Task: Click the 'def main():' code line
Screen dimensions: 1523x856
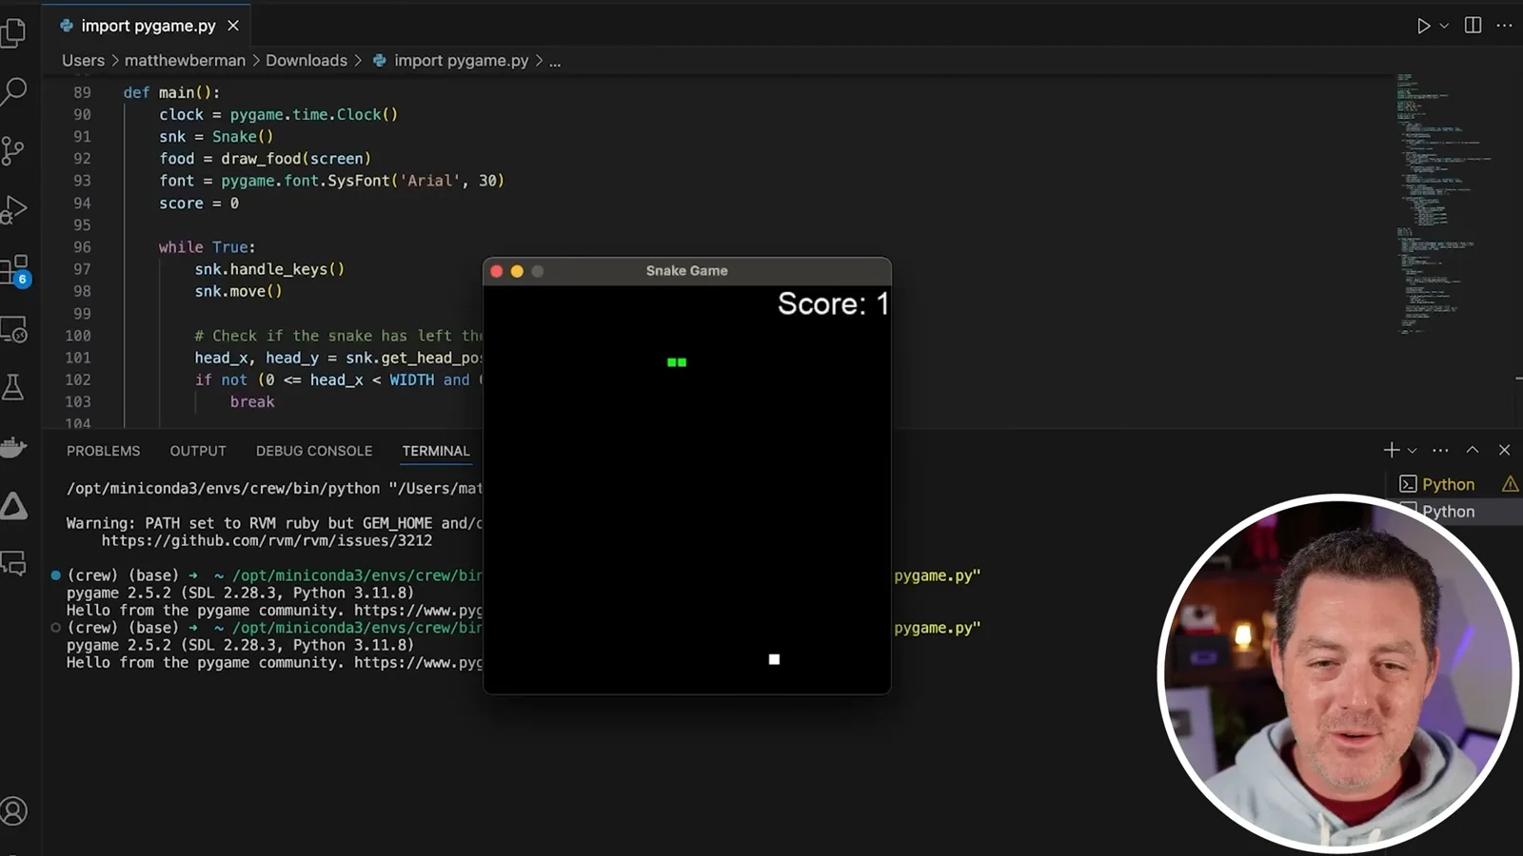Action: [171, 92]
